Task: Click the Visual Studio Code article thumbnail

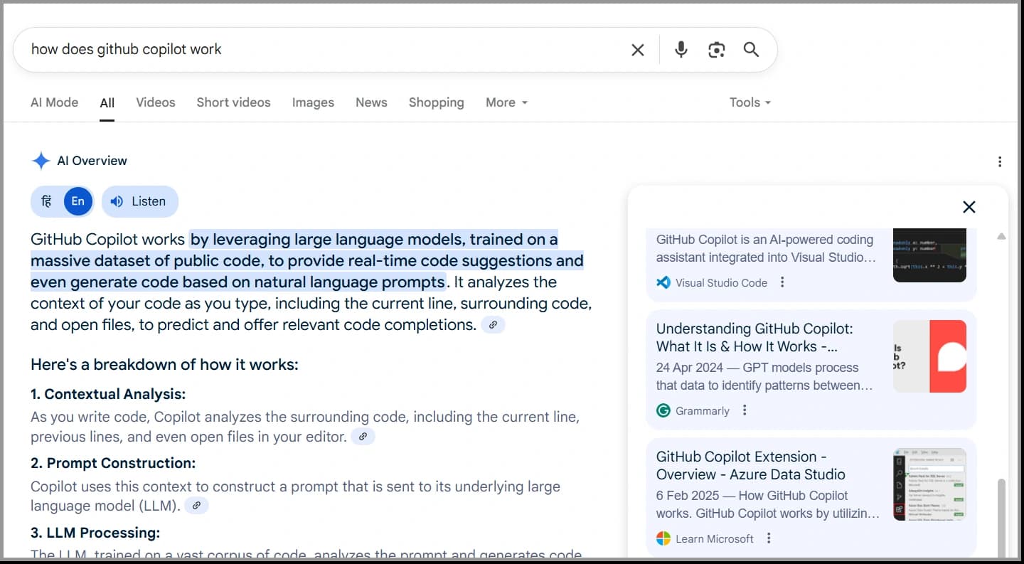Action: (x=929, y=255)
